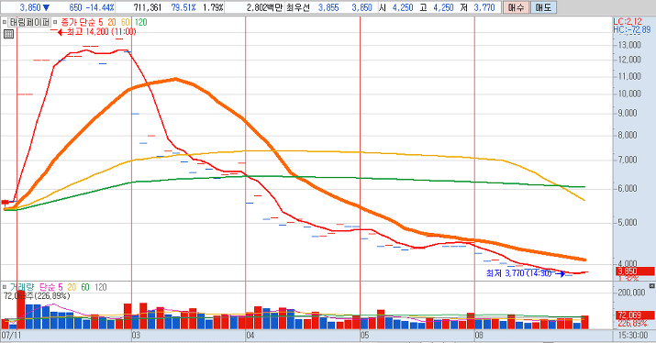Click the 15:30:00 time label

click(632, 335)
